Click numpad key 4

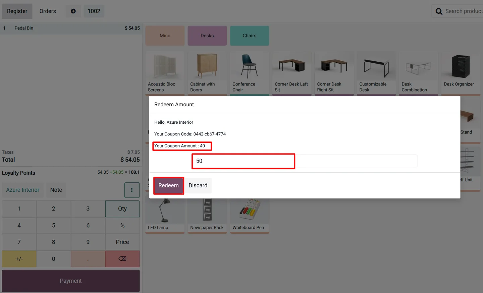pos(19,226)
